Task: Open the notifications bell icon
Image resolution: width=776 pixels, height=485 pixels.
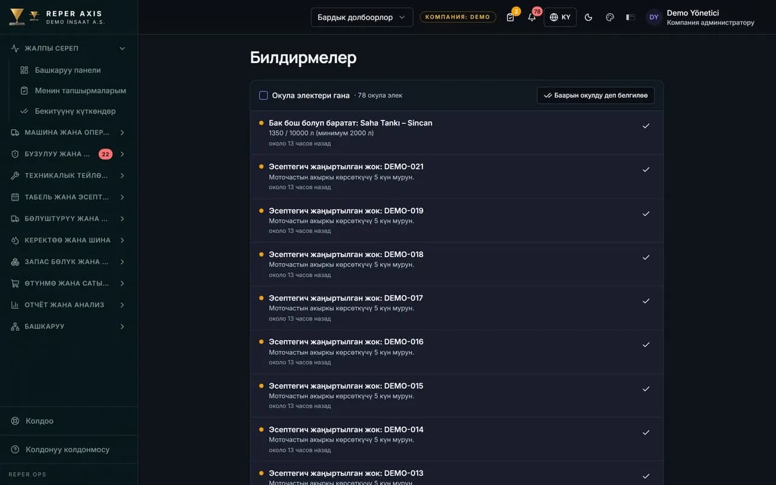Action: pos(532,17)
